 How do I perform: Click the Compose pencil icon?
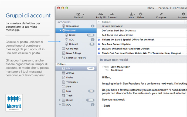[161, 14]
